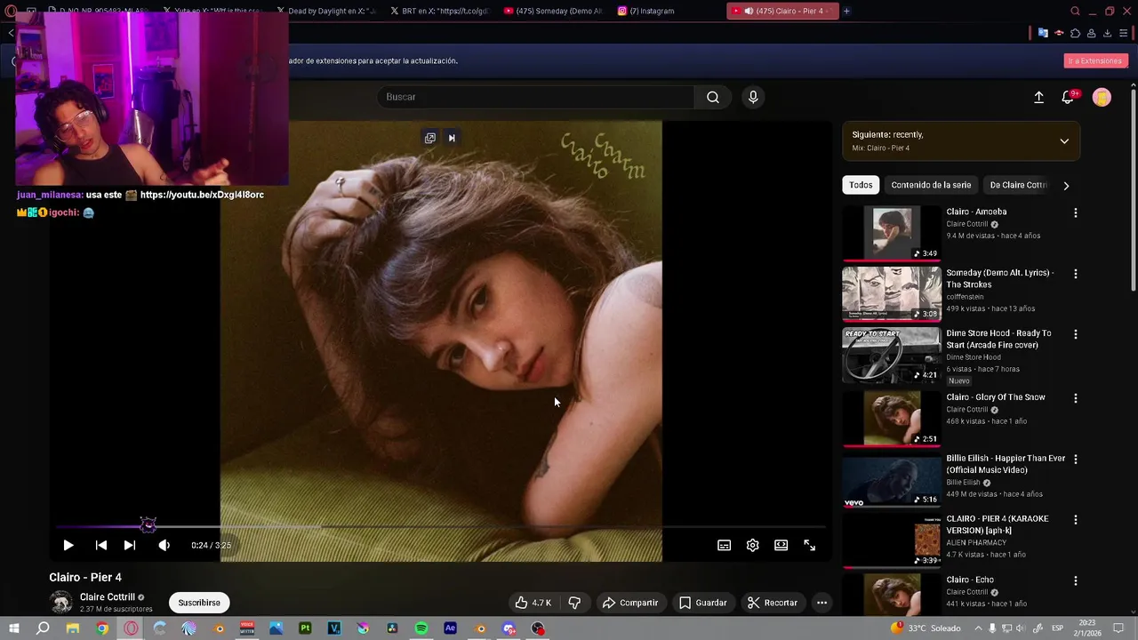Open the browser downloads icon
Screen dimensions: 1138x640
tap(1107, 33)
